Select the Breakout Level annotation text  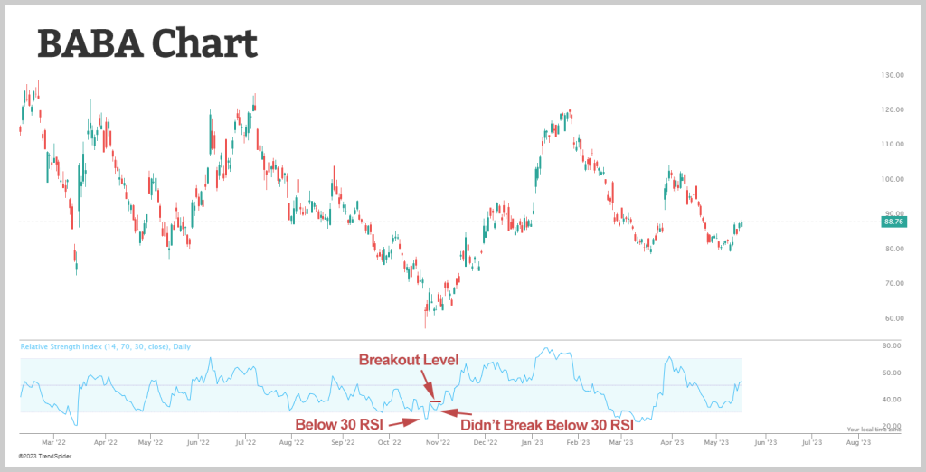click(409, 360)
